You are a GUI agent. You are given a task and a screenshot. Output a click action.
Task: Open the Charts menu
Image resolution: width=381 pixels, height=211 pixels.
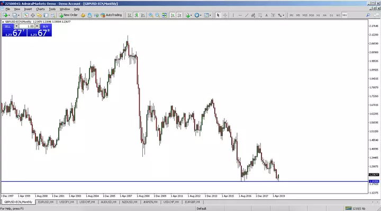[40, 9]
